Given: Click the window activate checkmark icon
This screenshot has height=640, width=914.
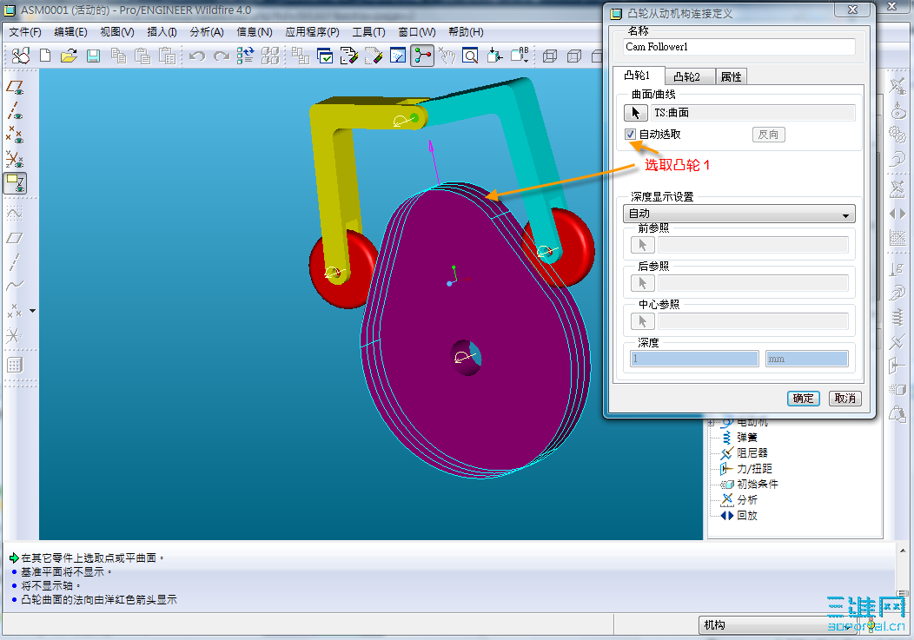Looking at the screenshot, I should click(x=325, y=56).
